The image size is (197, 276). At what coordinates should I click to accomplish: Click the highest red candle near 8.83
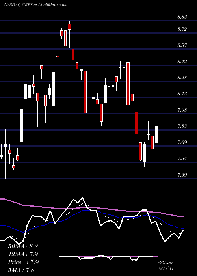(69, 26)
